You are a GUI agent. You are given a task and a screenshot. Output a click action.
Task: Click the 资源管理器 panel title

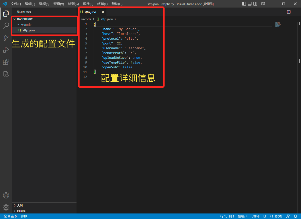pyautogui.click(x=24, y=12)
